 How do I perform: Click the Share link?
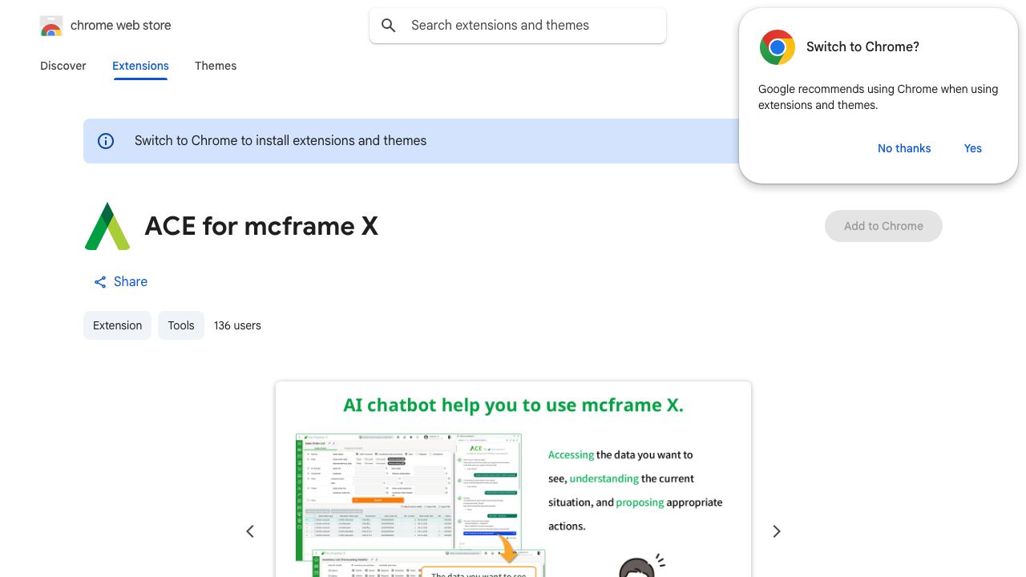121,282
